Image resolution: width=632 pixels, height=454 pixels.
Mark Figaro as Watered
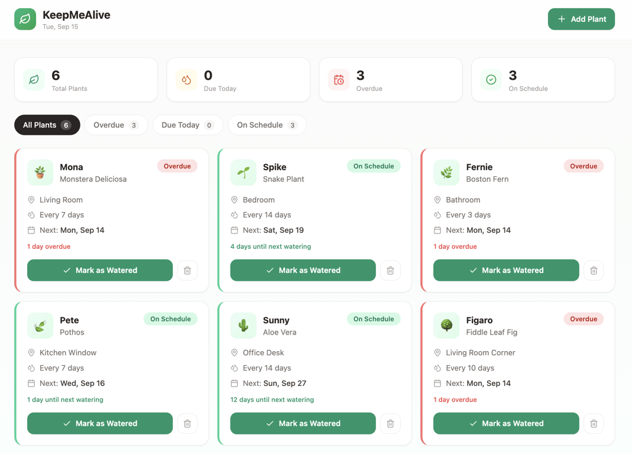coord(506,423)
